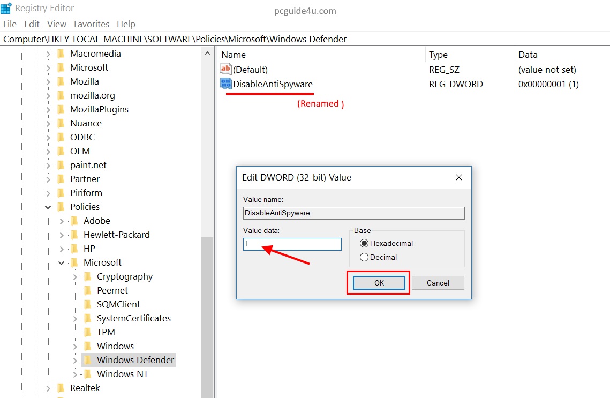Screen dimensions: 610x398
Task: Click the tree pane scroll up arrow
Action: [207, 54]
